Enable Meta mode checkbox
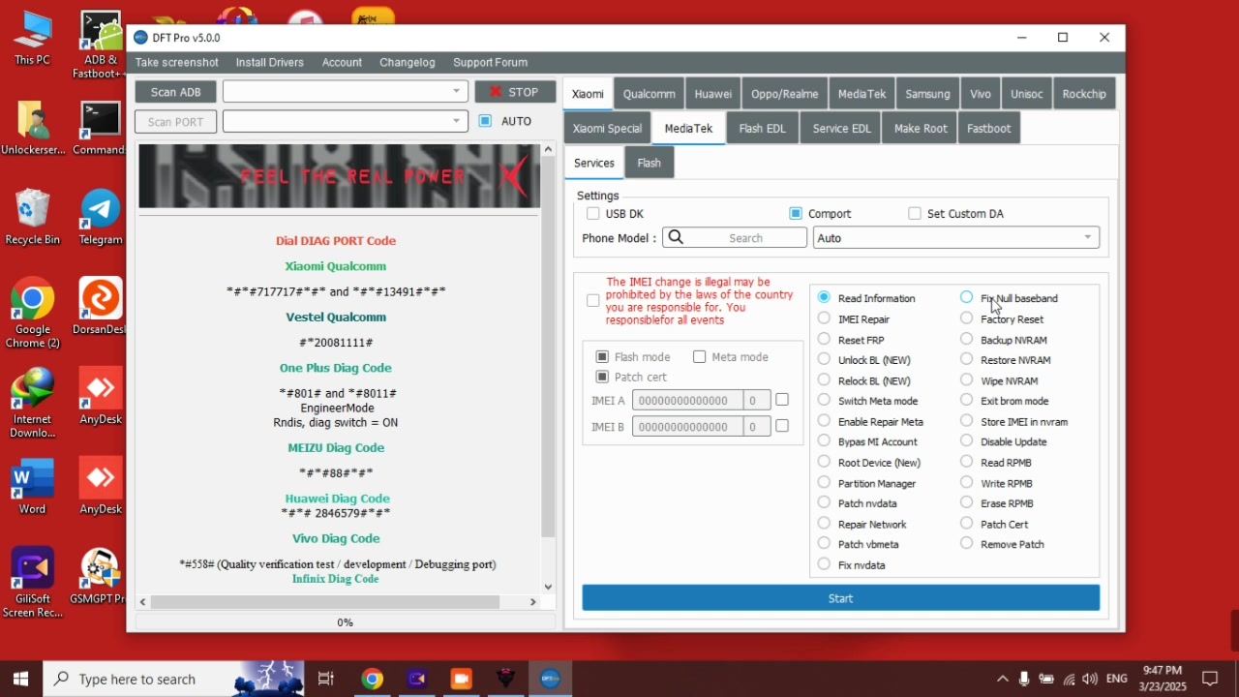The image size is (1239, 697). point(700,356)
